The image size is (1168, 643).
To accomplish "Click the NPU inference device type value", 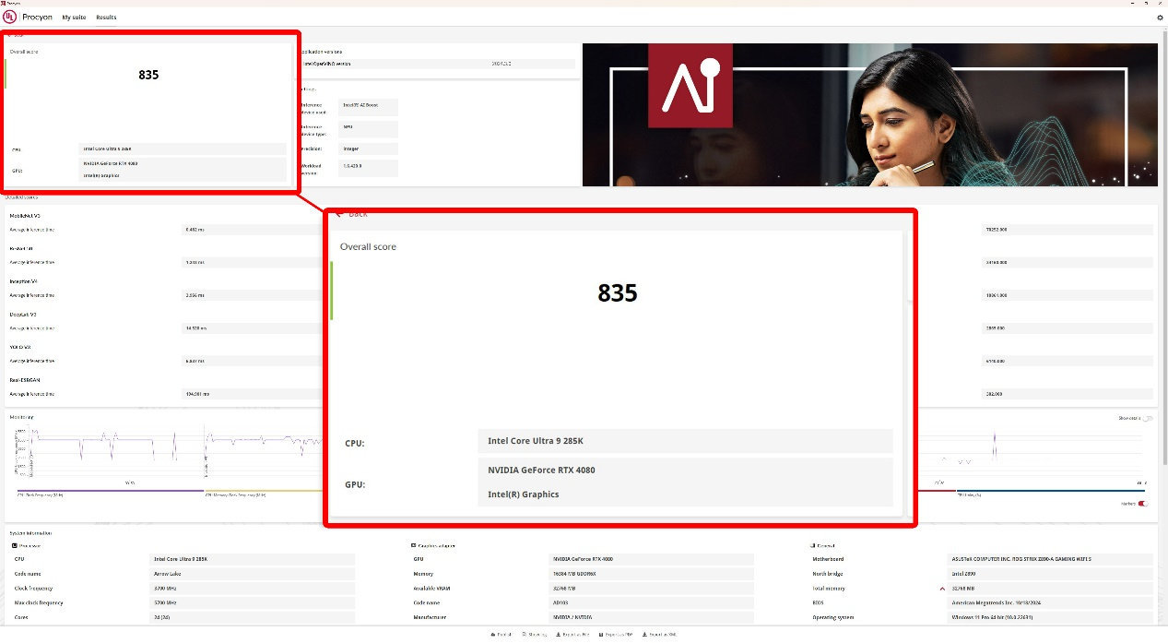I will click(x=369, y=129).
